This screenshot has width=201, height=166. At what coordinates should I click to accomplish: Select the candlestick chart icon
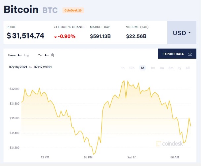[x=53, y=55]
